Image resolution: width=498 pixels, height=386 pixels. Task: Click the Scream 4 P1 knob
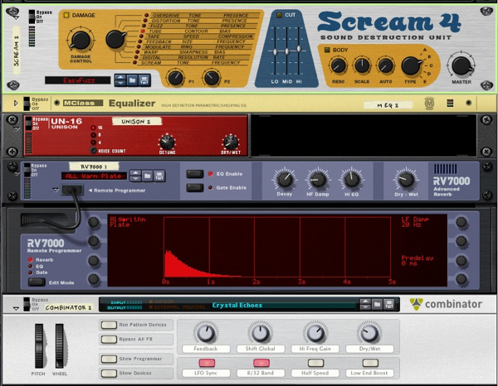click(175, 77)
